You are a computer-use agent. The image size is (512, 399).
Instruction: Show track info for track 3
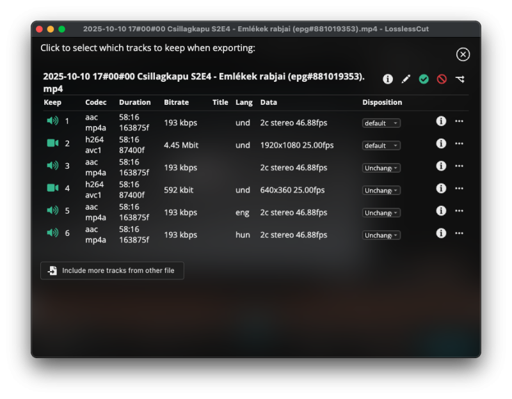coord(441,166)
